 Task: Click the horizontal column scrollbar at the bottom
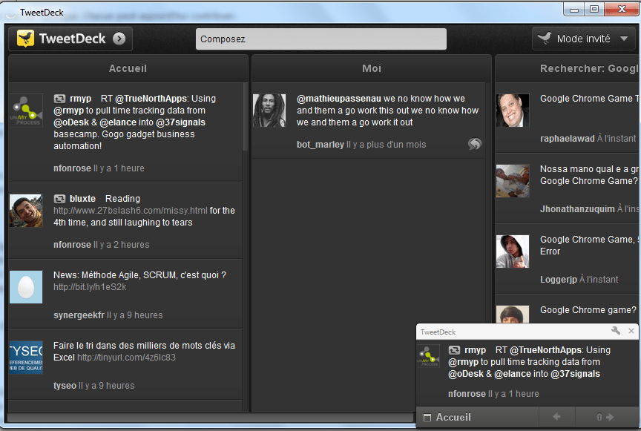pos(211,418)
